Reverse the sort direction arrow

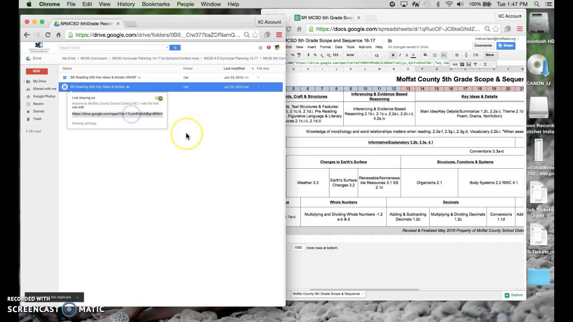pos(252,68)
